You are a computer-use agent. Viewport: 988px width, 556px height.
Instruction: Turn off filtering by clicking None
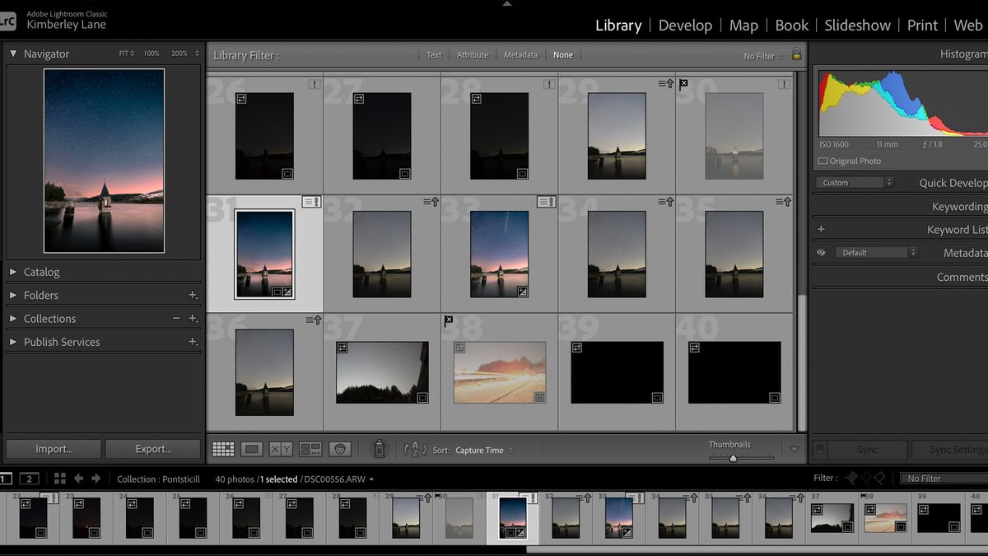563,54
